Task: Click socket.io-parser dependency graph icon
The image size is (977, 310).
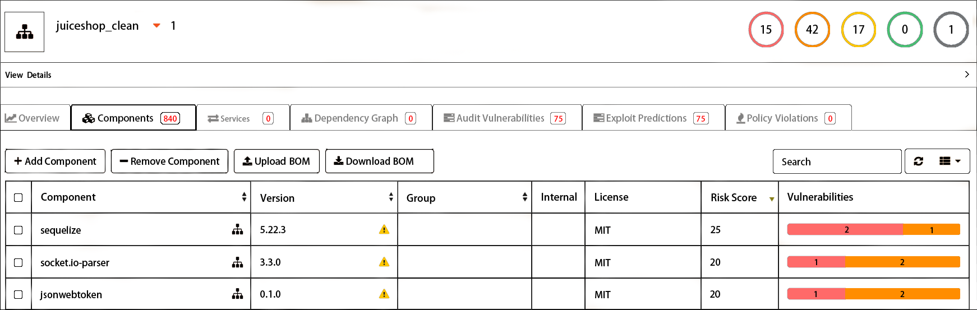Action: tap(238, 262)
